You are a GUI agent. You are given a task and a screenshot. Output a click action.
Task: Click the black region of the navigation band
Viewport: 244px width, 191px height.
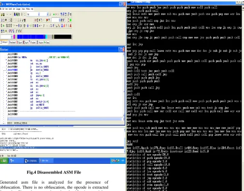[x=63, y=37]
